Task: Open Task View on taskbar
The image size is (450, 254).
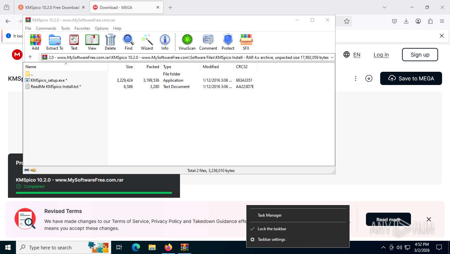Action: 119,247
